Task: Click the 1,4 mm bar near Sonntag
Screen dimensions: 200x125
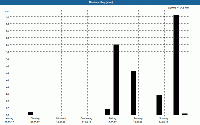Action: pyautogui.click(x=159, y=105)
